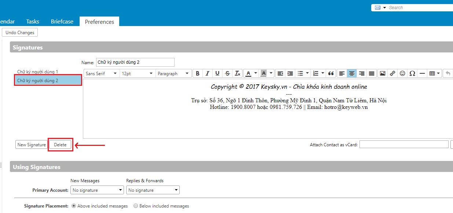Align text center
The image size is (453, 213).
pos(352,73)
